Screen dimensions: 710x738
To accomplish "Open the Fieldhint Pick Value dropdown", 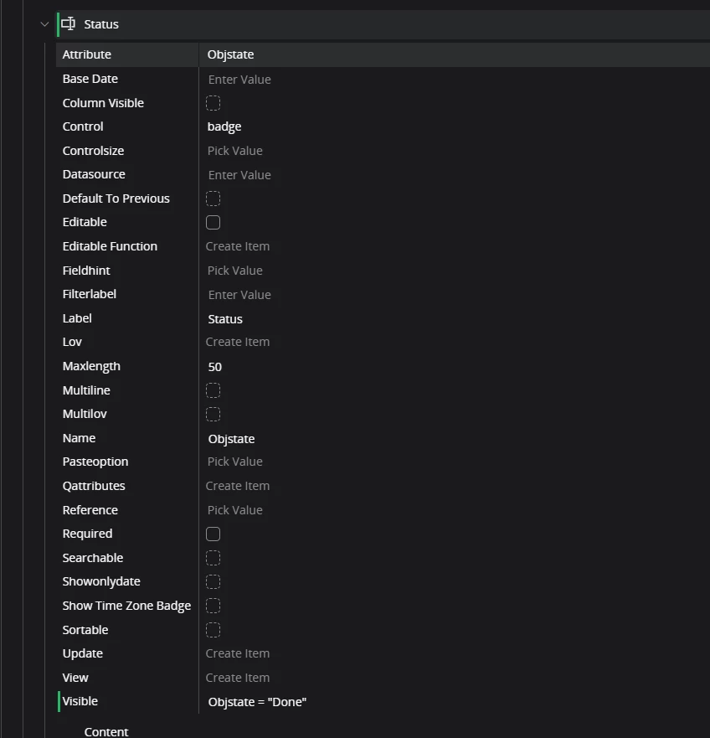I will coord(235,271).
